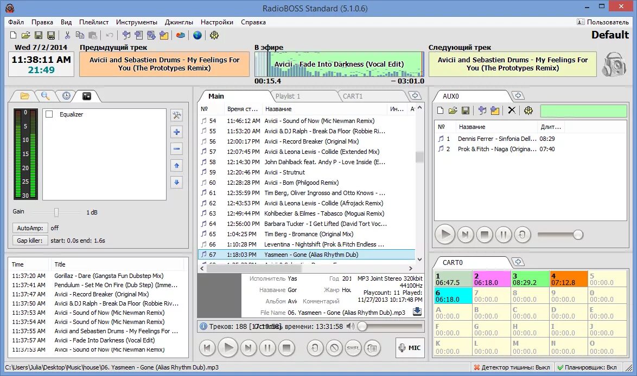Open the equalizer settings tools icon
This screenshot has width=637, height=376.
coord(177,115)
